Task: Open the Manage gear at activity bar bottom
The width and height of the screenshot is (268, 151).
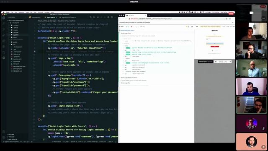Action: point(4,137)
